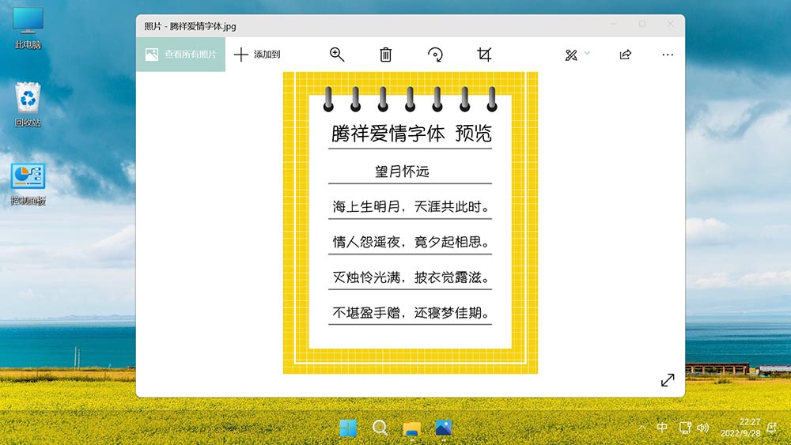The image size is (791, 445).
Task: Open File Explorer from the taskbar
Action: tap(412, 428)
